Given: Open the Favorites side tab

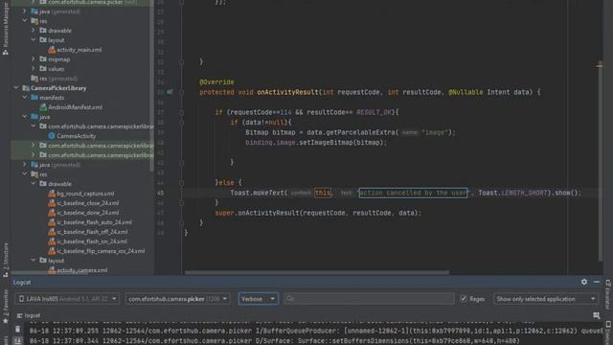Looking at the screenshot, I should pos(5,308).
